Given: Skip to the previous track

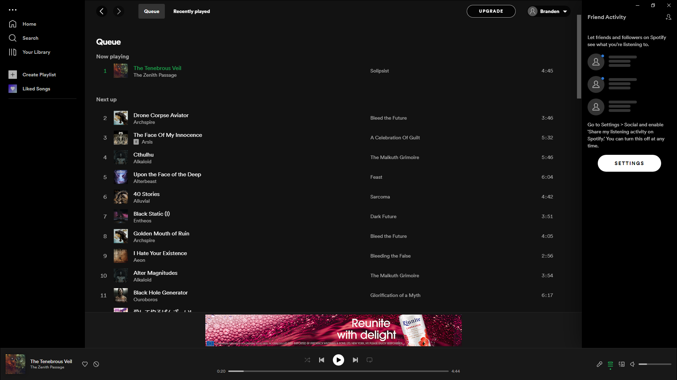Looking at the screenshot, I should pyautogui.click(x=322, y=360).
